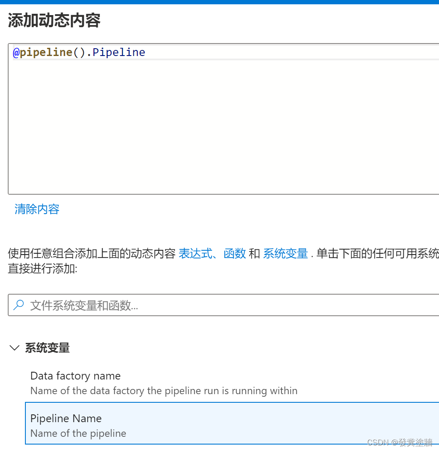439x451 pixels.
Task: Click the Pipeline Name selected row
Action: (215, 423)
